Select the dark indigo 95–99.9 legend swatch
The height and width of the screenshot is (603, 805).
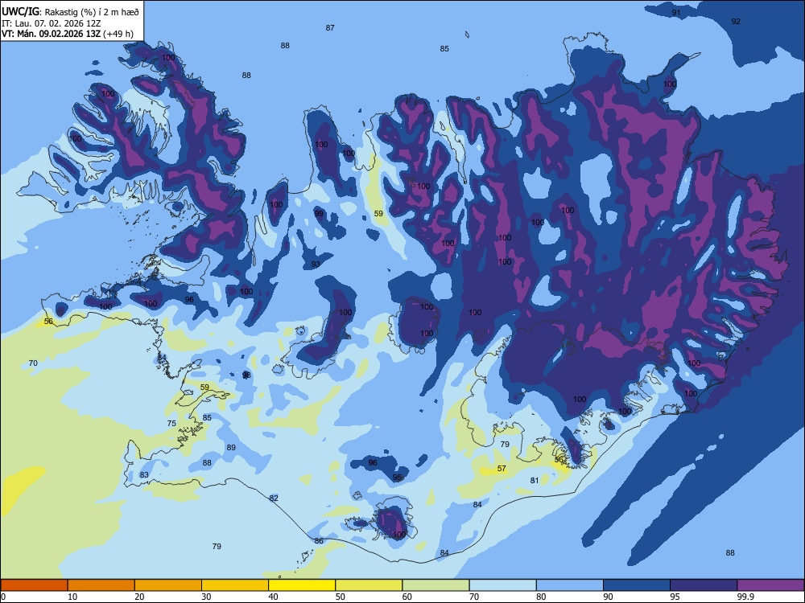[x=704, y=585]
